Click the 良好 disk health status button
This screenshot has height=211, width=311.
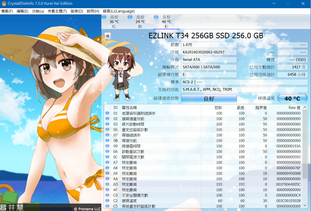[209, 98]
